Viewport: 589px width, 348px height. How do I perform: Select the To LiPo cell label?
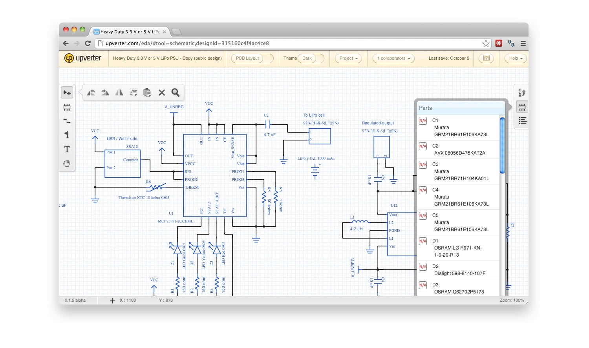coord(314,115)
